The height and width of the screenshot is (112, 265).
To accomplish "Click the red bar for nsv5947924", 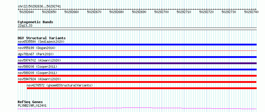I will tap(137, 82).
